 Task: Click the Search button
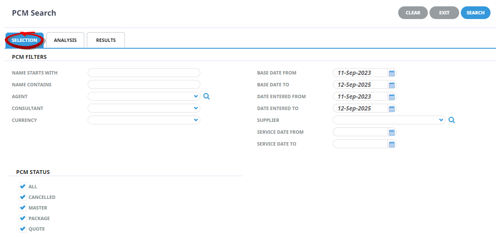[x=475, y=13]
